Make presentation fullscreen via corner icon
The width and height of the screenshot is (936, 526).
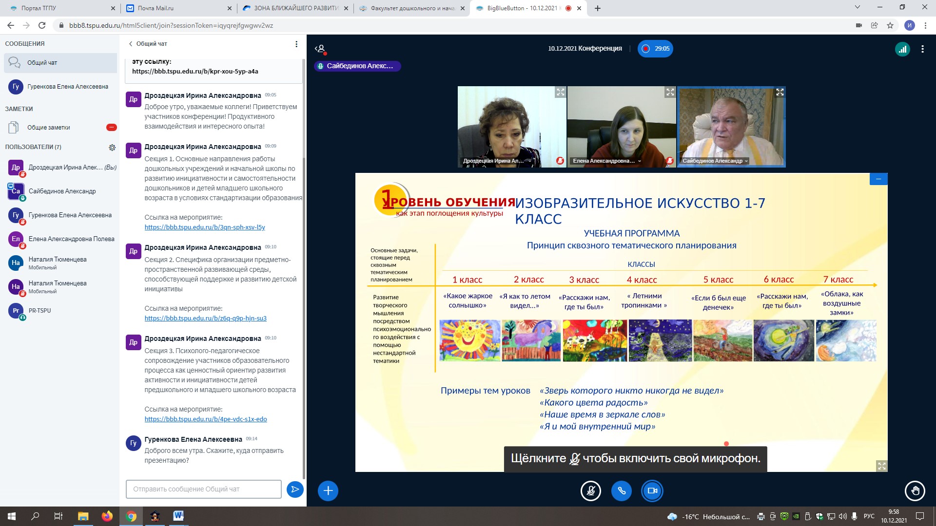click(881, 466)
